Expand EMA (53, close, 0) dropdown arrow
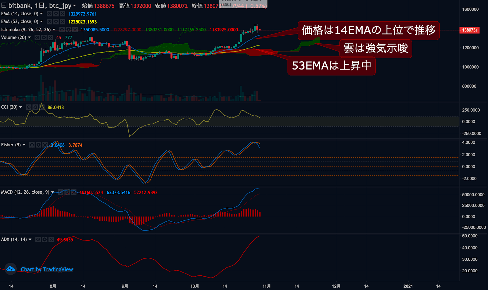 pyautogui.click(x=41, y=22)
